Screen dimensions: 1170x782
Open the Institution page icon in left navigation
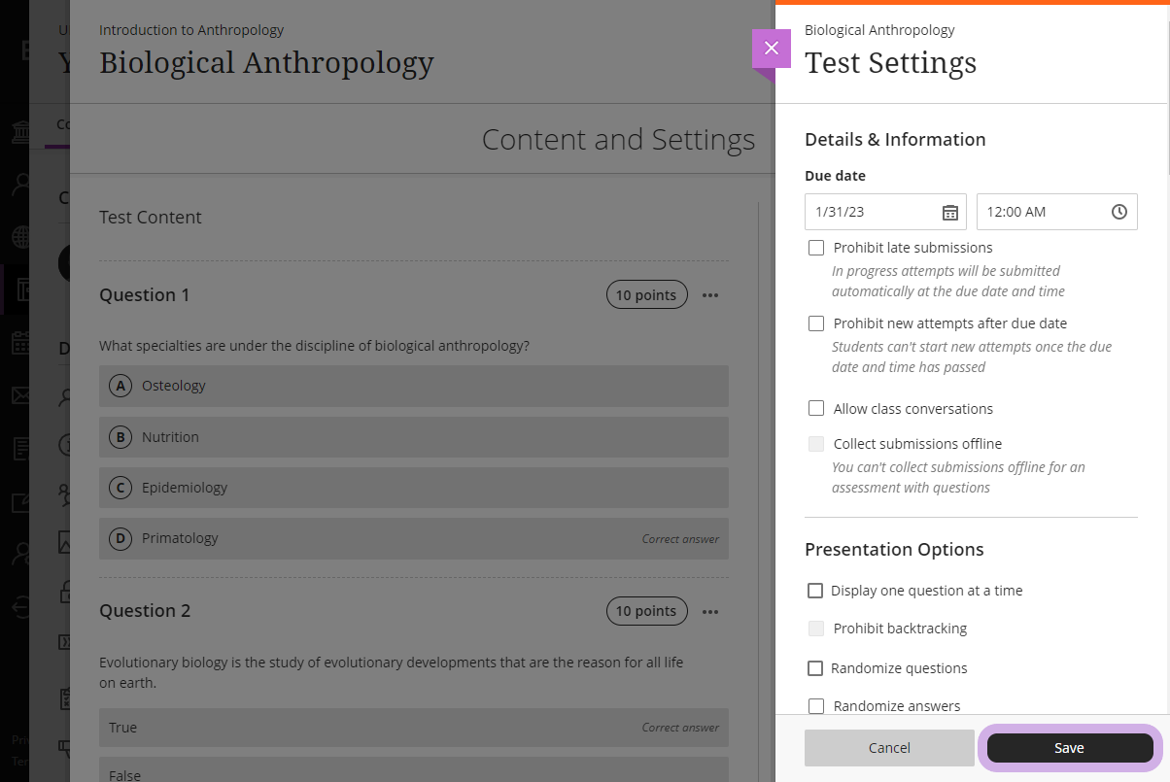[20, 133]
